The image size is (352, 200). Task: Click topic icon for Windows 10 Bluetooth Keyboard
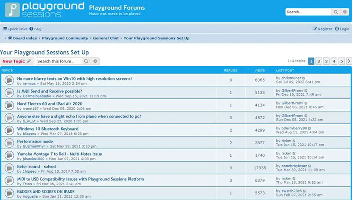coord(9,130)
